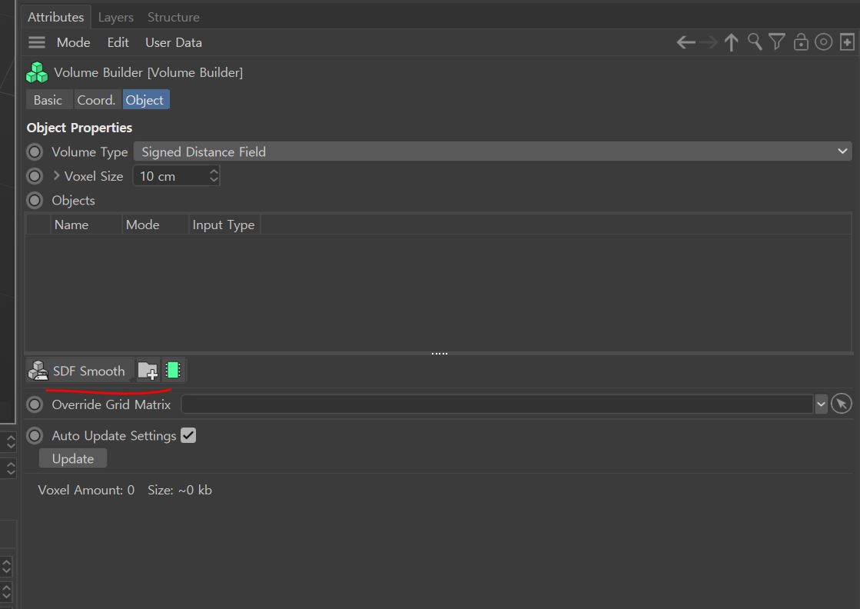
Task: Toggle the lock element icon
Action: click(800, 43)
